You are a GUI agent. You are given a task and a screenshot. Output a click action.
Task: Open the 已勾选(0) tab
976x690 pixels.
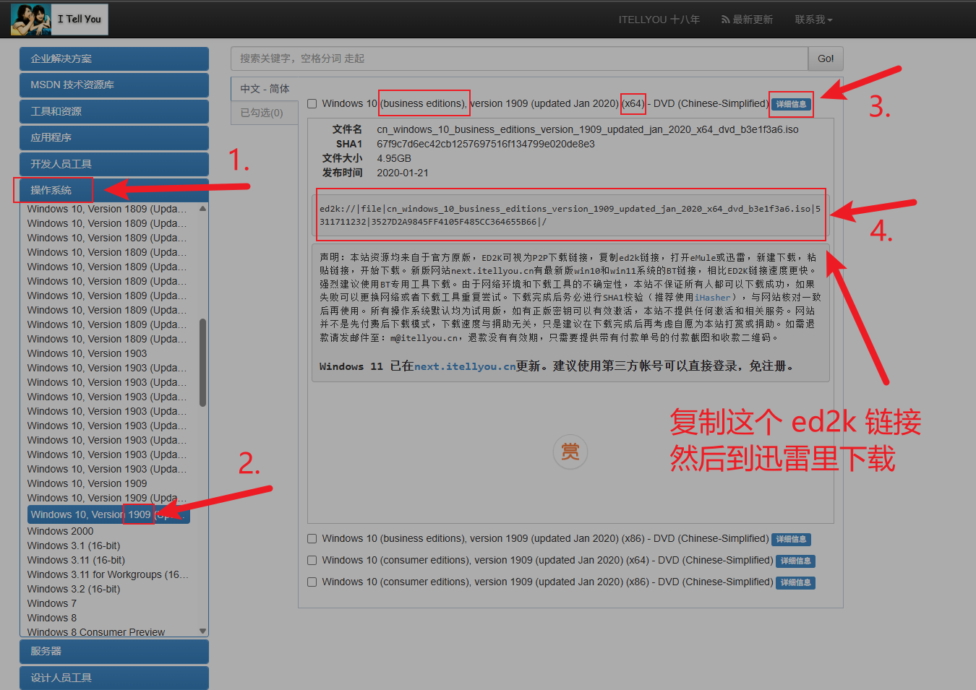pyautogui.click(x=265, y=113)
